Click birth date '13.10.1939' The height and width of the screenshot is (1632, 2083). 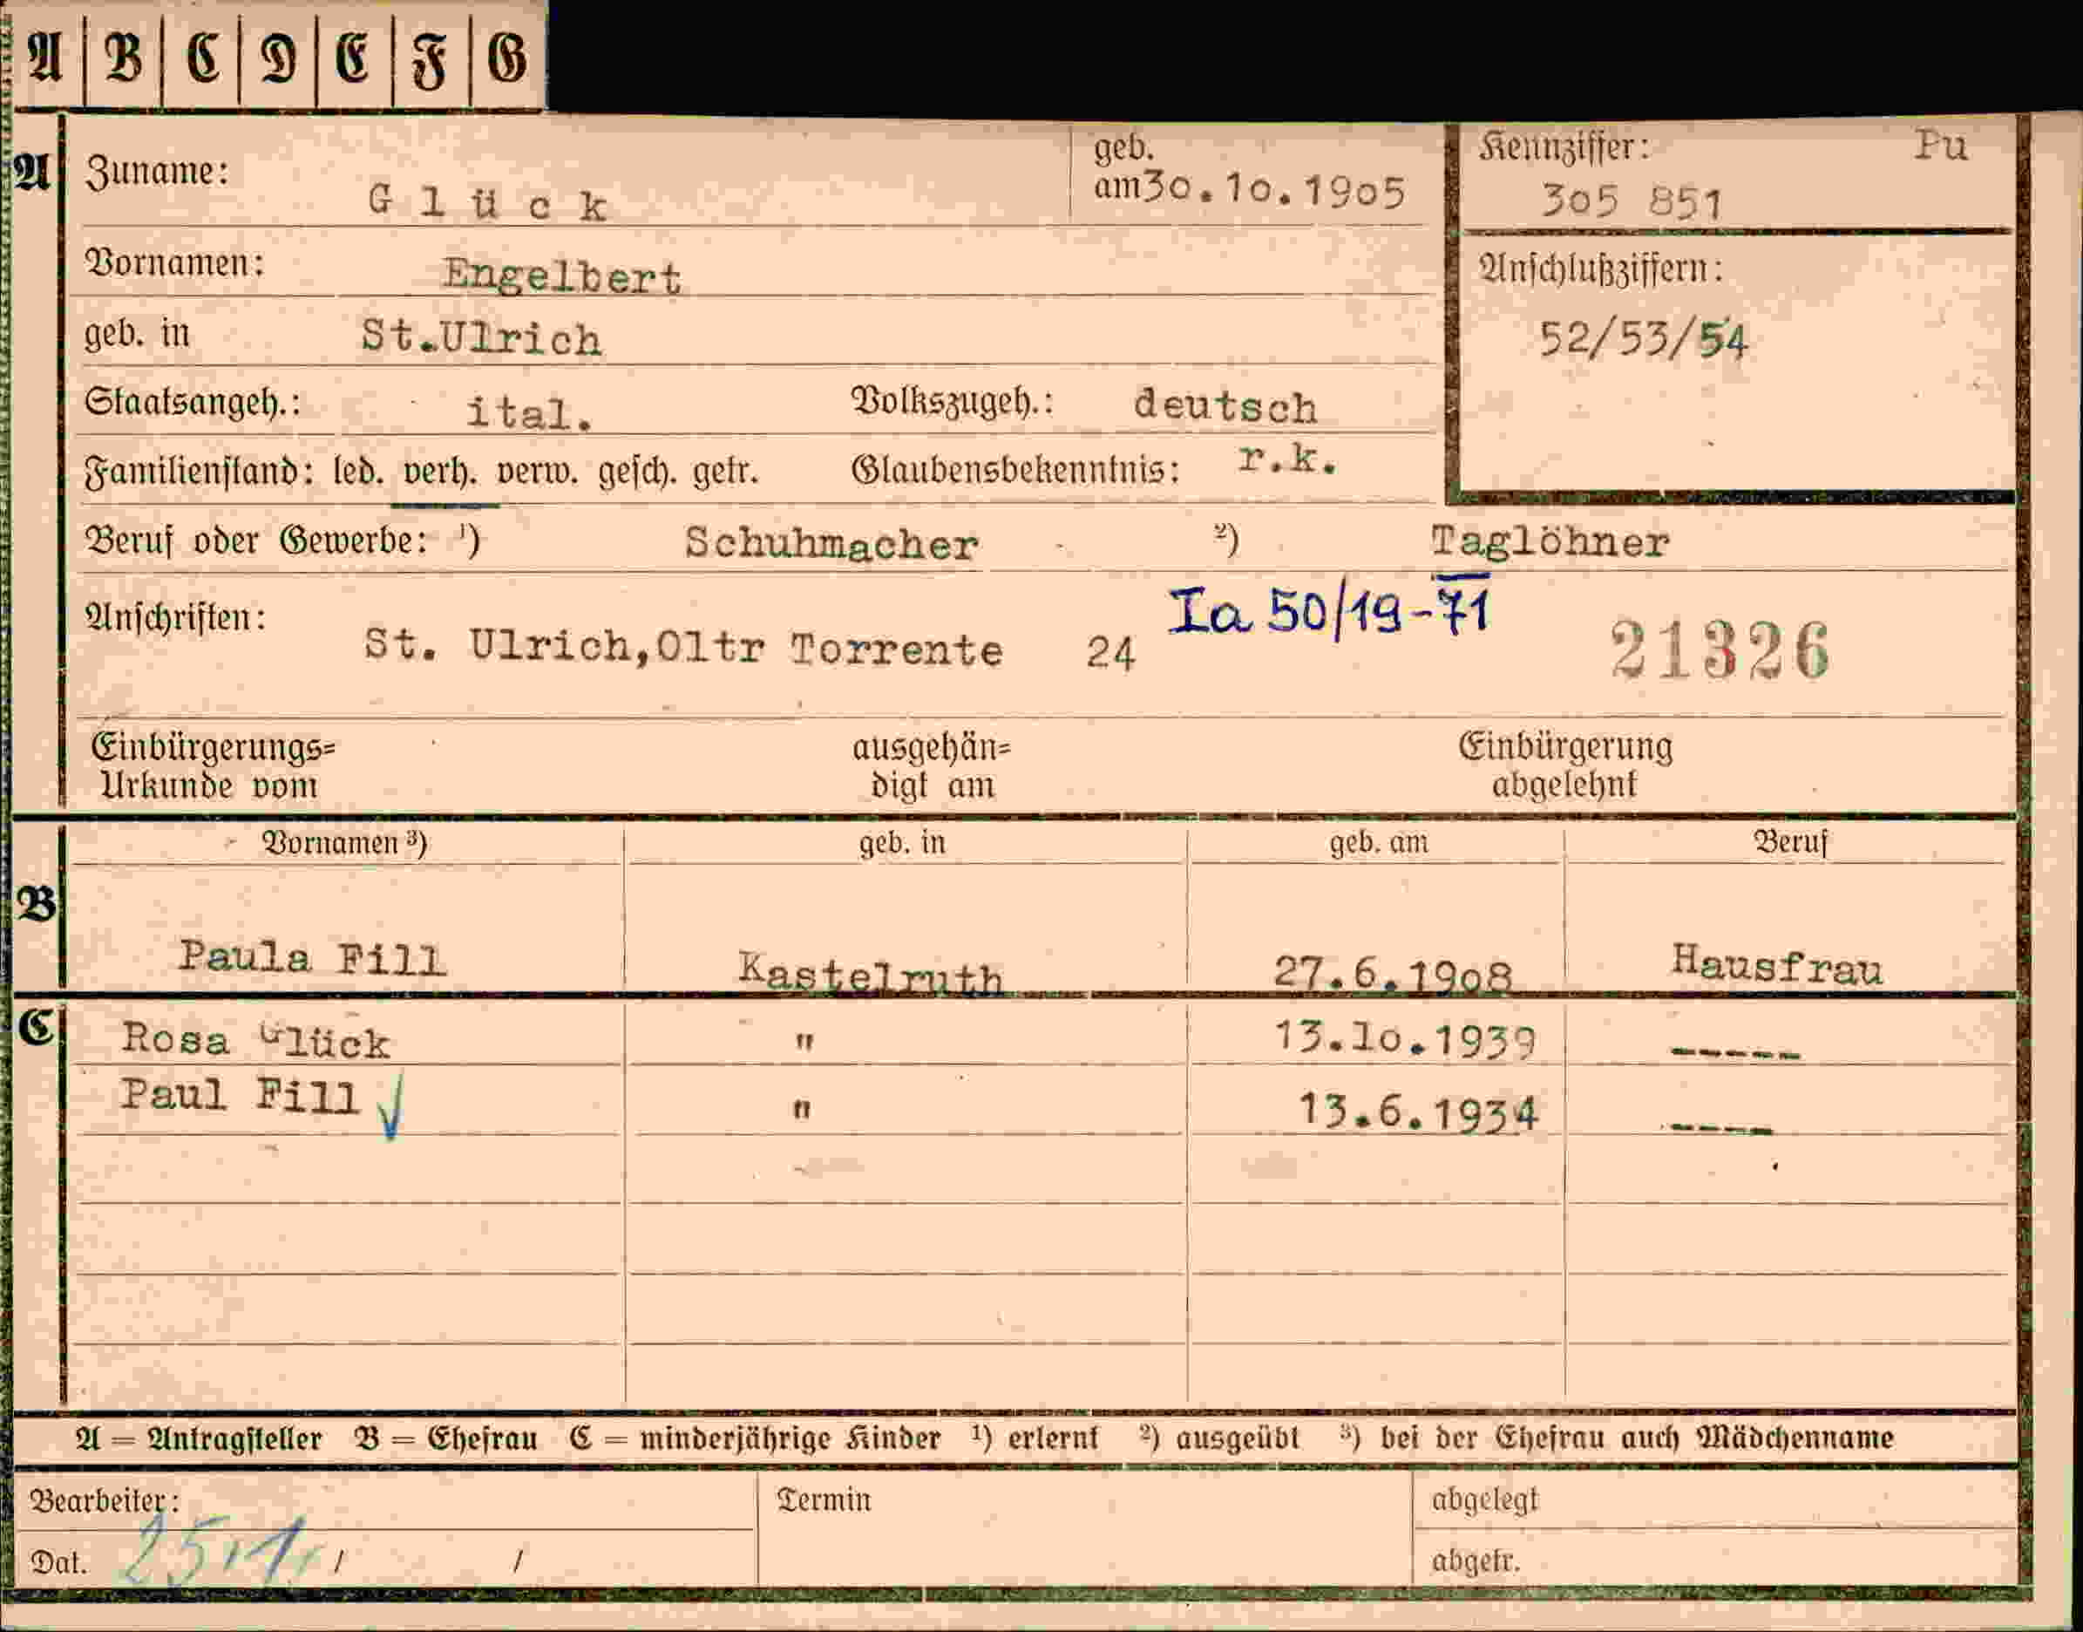coord(1406,1038)
